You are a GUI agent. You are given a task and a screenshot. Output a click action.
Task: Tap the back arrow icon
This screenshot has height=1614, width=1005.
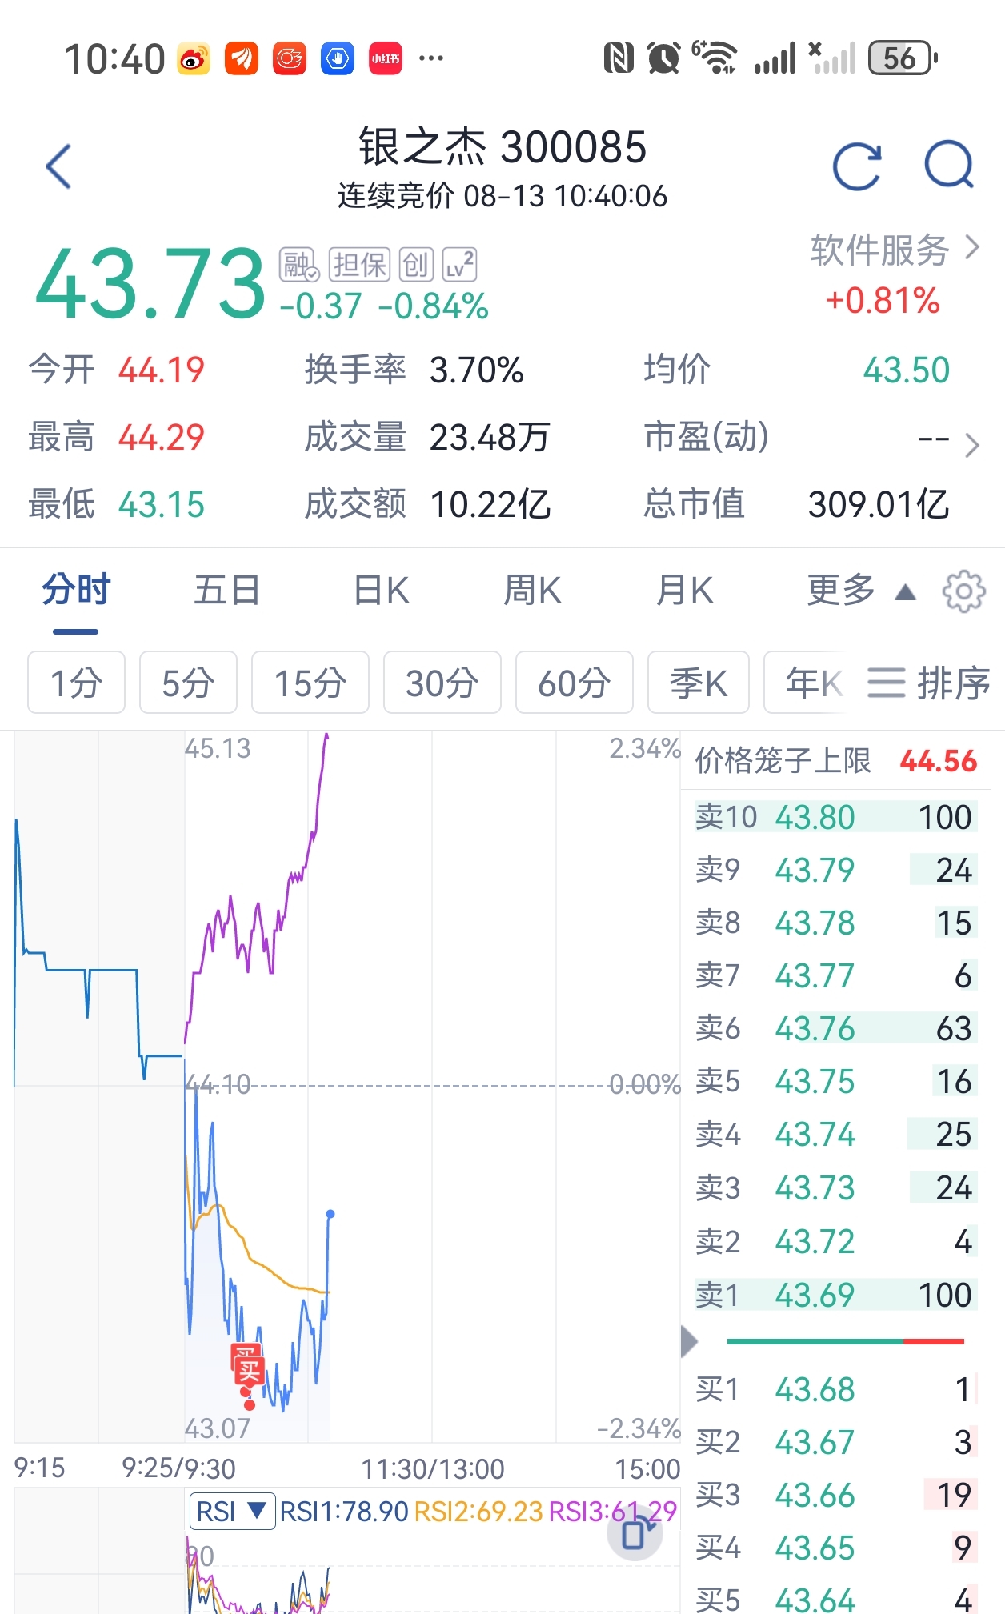click(59, 166)
